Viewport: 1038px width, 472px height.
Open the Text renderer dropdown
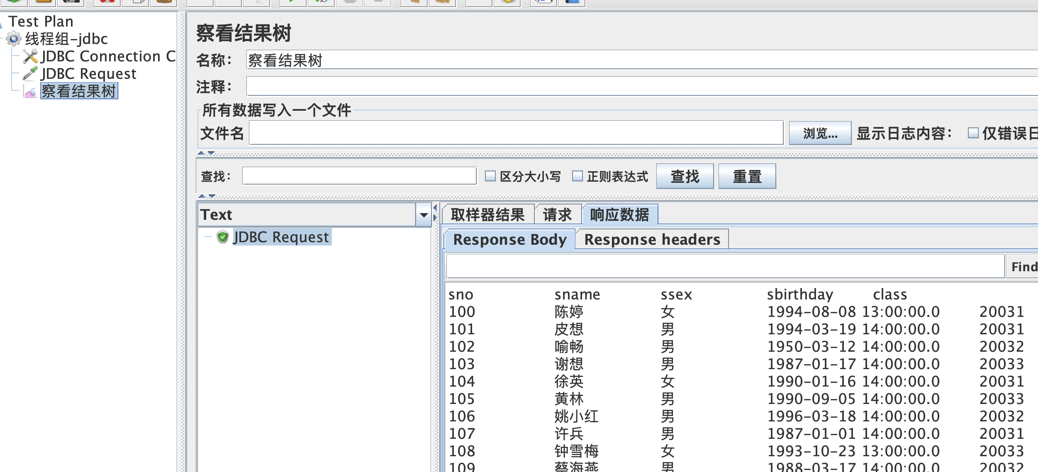pyautogui.click(x=307, y=215)
